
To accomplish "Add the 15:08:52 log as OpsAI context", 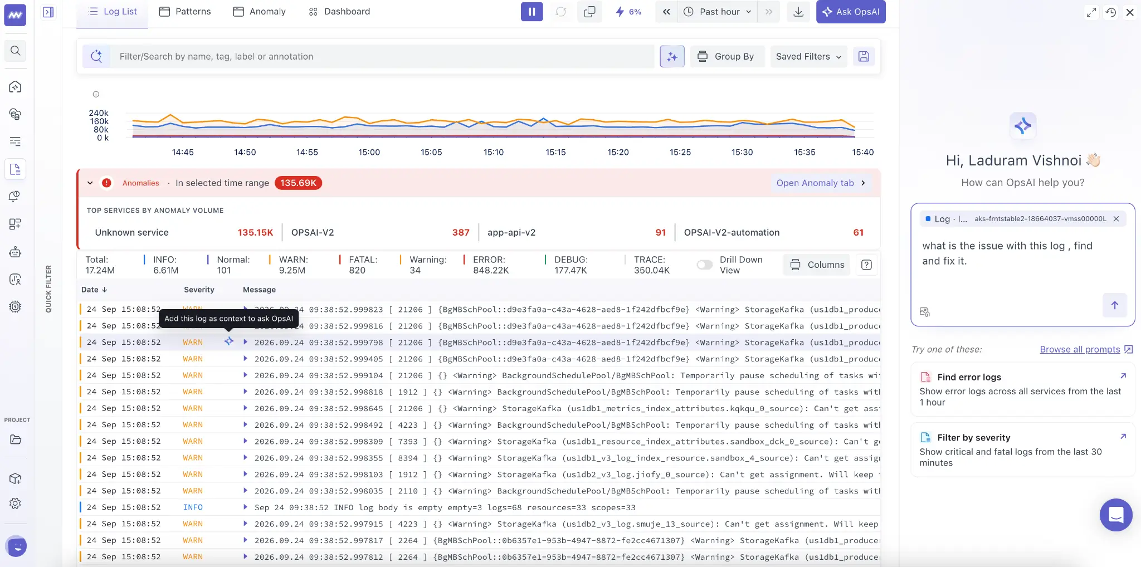I will (x=229, y=341).
